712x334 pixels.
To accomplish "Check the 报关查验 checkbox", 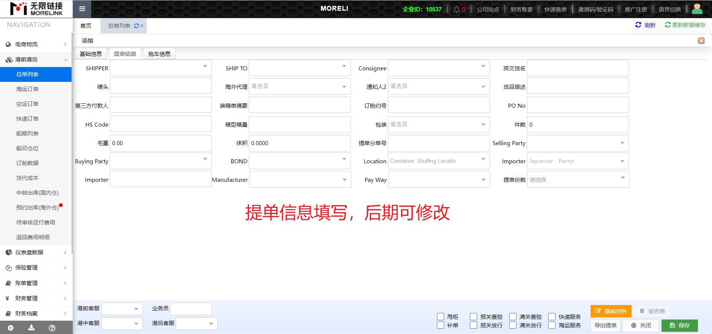I will (x=474, y=317).
